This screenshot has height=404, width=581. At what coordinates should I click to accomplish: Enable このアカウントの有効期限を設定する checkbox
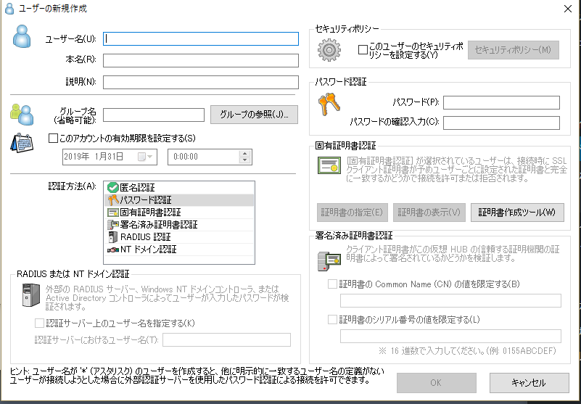pyautogui.click(x=52, y=138)
